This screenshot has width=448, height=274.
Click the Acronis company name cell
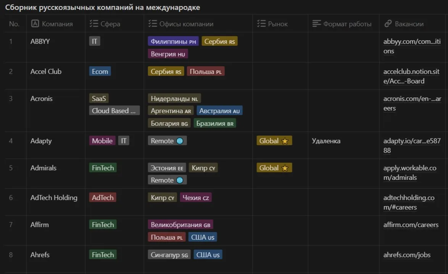(42, 99)
